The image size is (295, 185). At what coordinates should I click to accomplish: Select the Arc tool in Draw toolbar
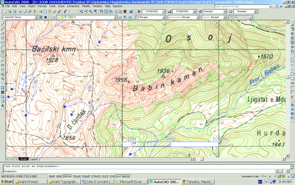click(3, 47)
